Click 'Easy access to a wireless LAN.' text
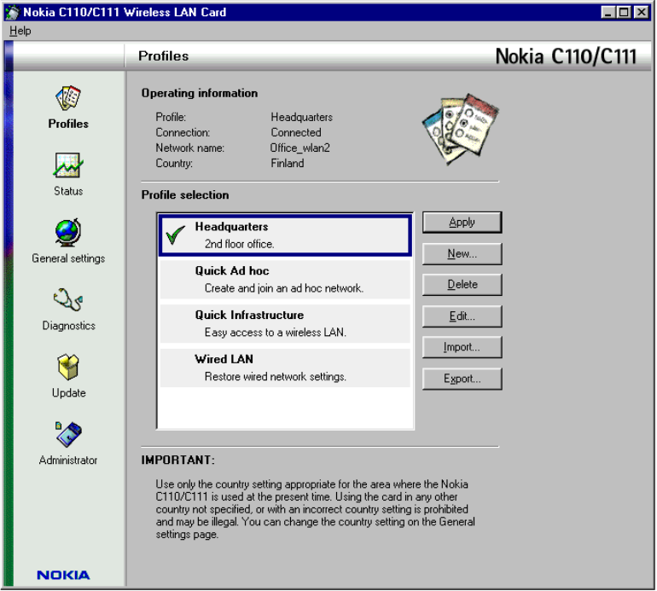Viewport: 657px width, 591px height. click(x=276, y=333)
